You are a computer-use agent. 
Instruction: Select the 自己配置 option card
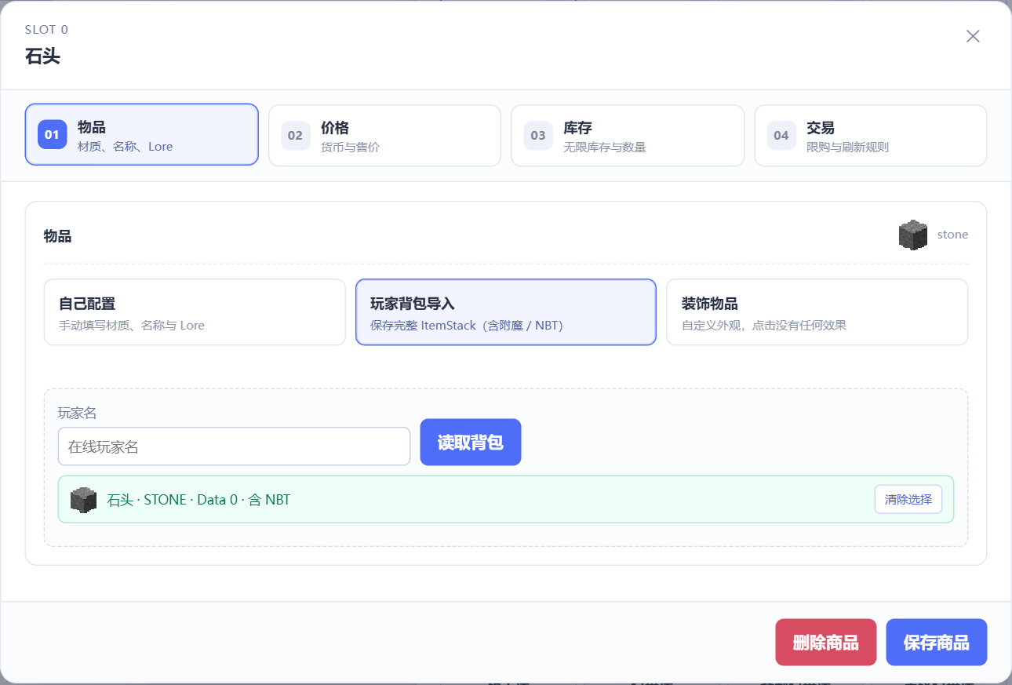[x=195, y=312]
